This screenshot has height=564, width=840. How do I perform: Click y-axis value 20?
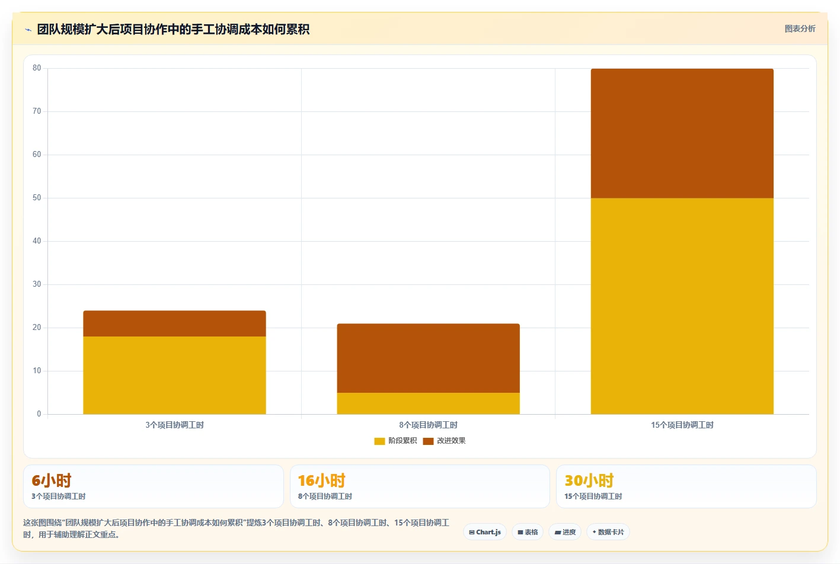(37, 328)
